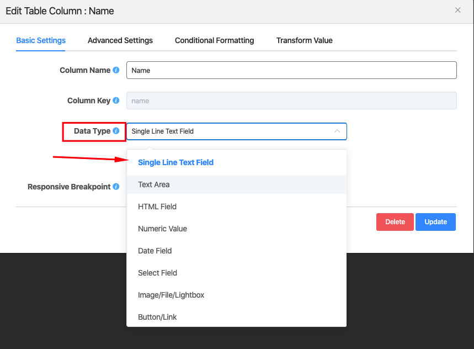Select Numeric Value option
This screenshot has width=474, height=349.
tap(162, 229)
